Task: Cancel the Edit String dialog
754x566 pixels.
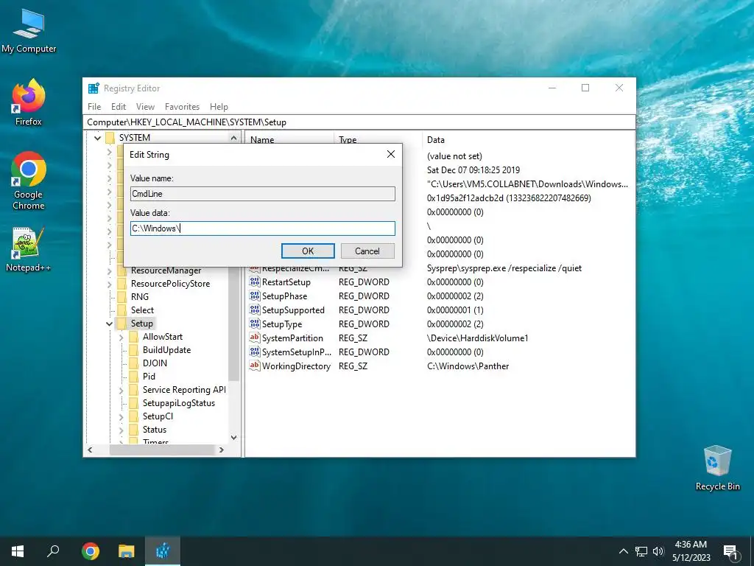Action: click(x=367, y=251)
